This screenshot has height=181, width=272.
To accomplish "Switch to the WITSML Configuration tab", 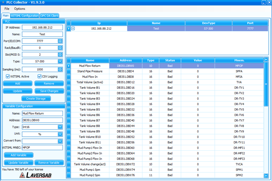I will point(24,16).
